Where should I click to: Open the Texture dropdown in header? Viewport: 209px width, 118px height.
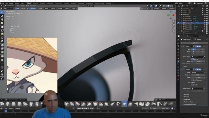click(x=54, y=9)
